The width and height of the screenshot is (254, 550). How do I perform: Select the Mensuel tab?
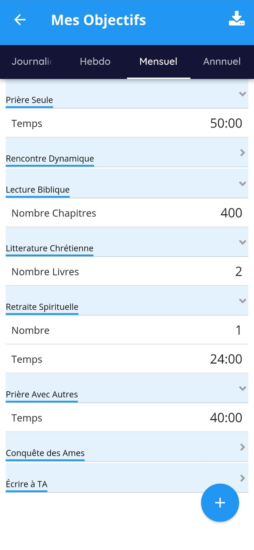pyautogui.click(x=159, y=61)
